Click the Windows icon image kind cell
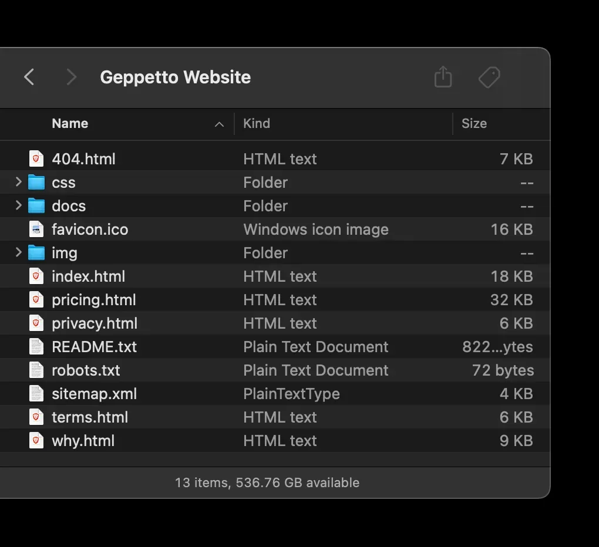This screenshot has height=547, width=599. [x=316, y=229]
